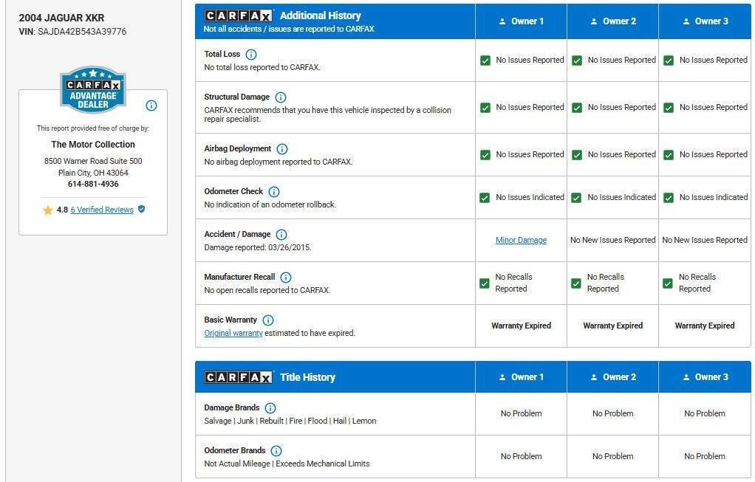Click Owner 3 person icon in Title History

pyautogui.click(x=686, y=378)
